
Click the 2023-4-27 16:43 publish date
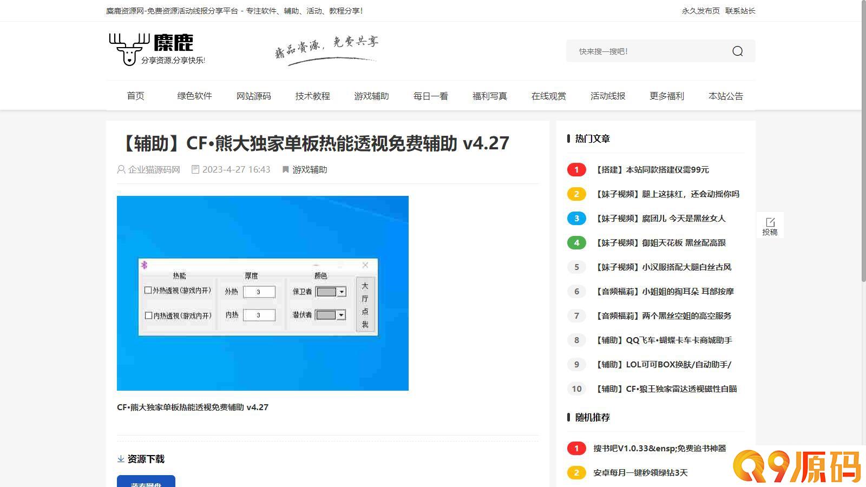coord(236,169)
